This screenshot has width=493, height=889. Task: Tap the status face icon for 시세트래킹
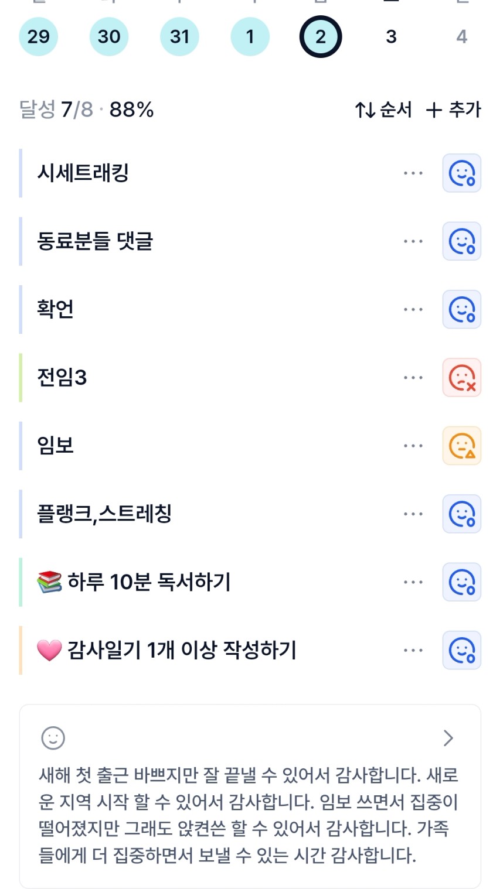pos(461,173)
